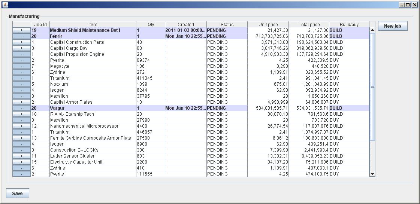Select the Nocxium item cell

[x=93, y=84]
